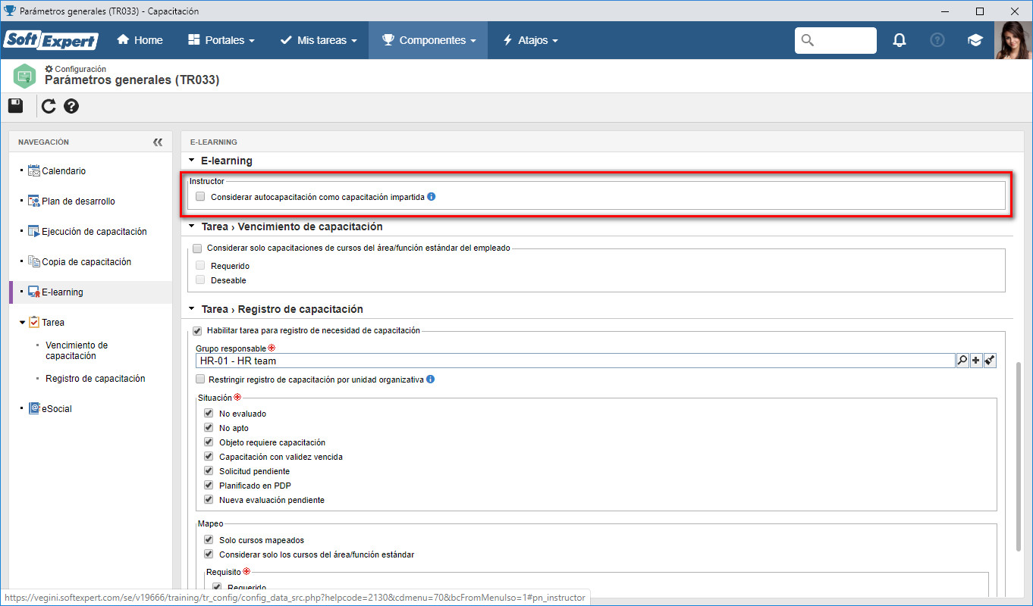Click the trophy icon in title bar
The image size is (1033, 606).
click(10, 11)
